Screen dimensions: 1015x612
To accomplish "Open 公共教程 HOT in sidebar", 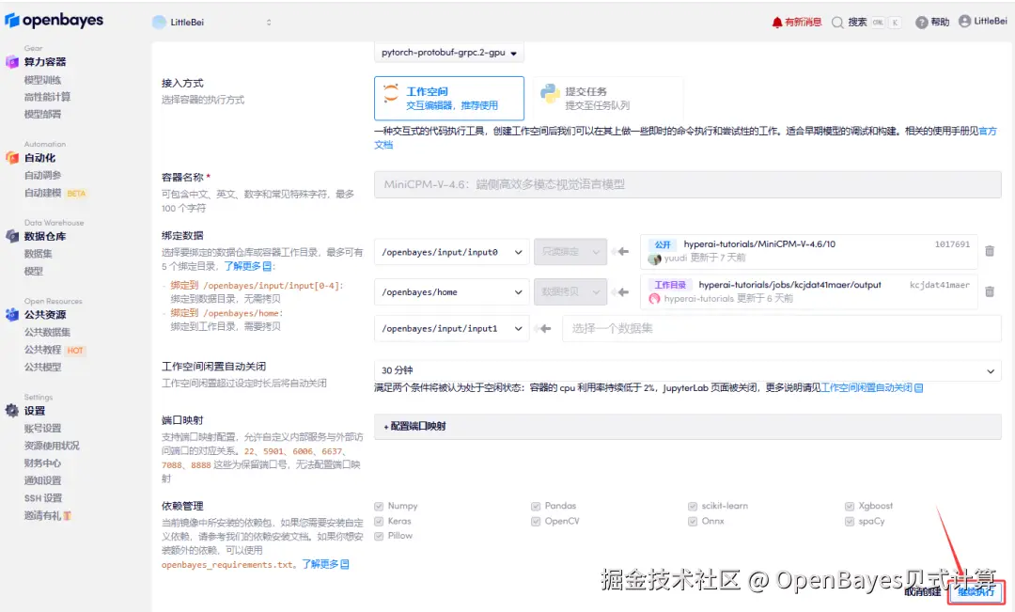I will [x=55, y=350].
